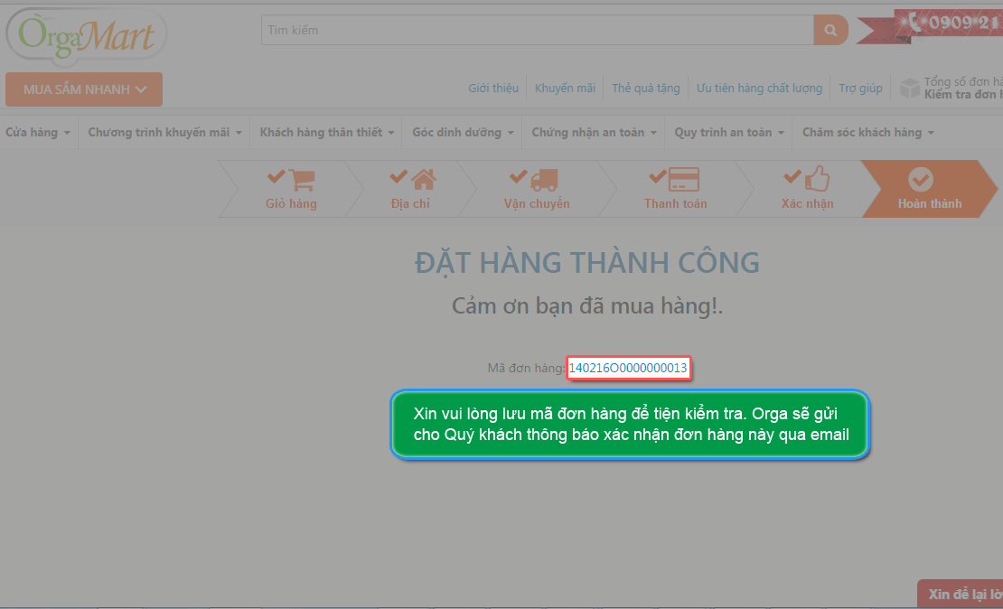Select the Thanh toán card step
This screenshot has height=609, width=1003.
[x=676, y=189]
